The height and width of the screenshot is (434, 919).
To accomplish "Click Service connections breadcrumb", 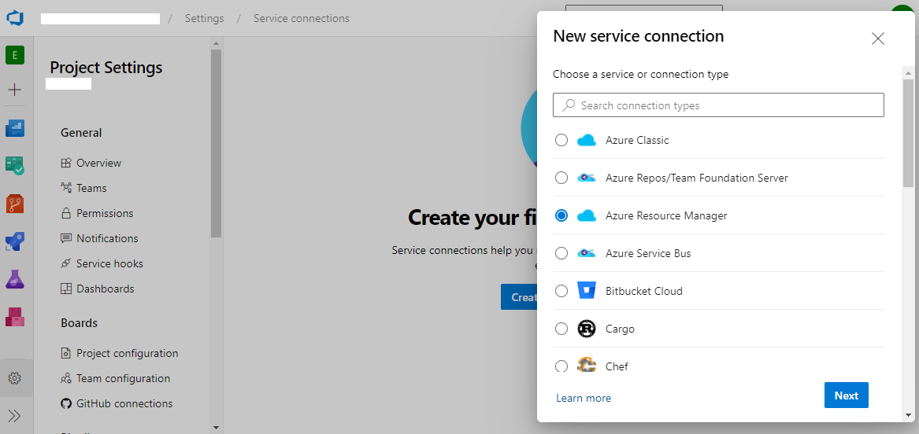I will 302,18.
